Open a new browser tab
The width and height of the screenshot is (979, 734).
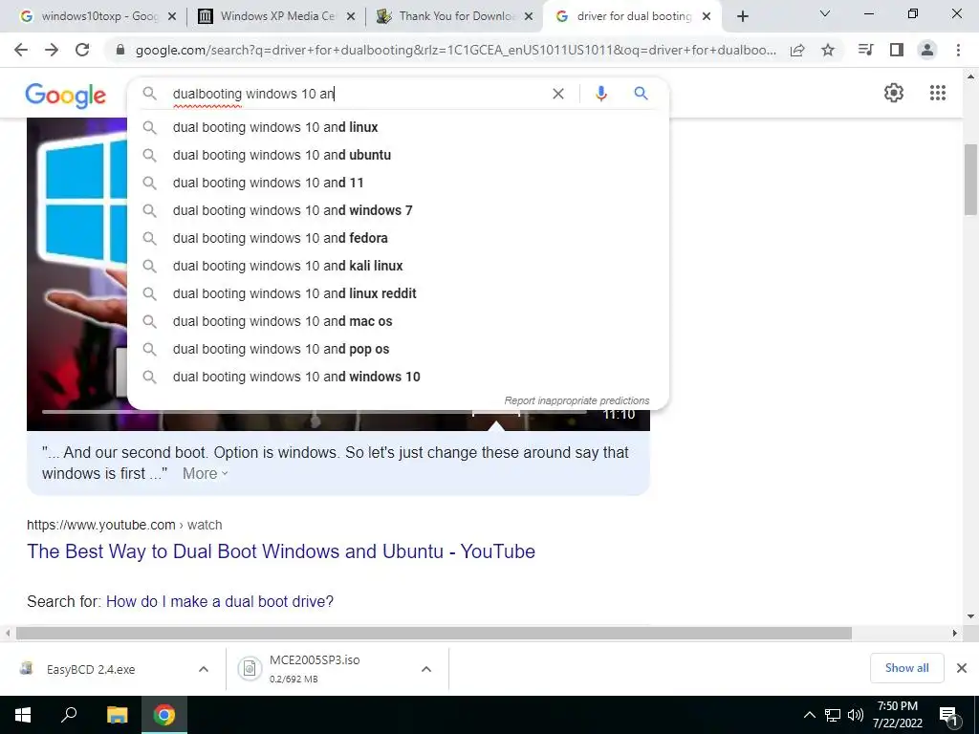pos(742,16)
